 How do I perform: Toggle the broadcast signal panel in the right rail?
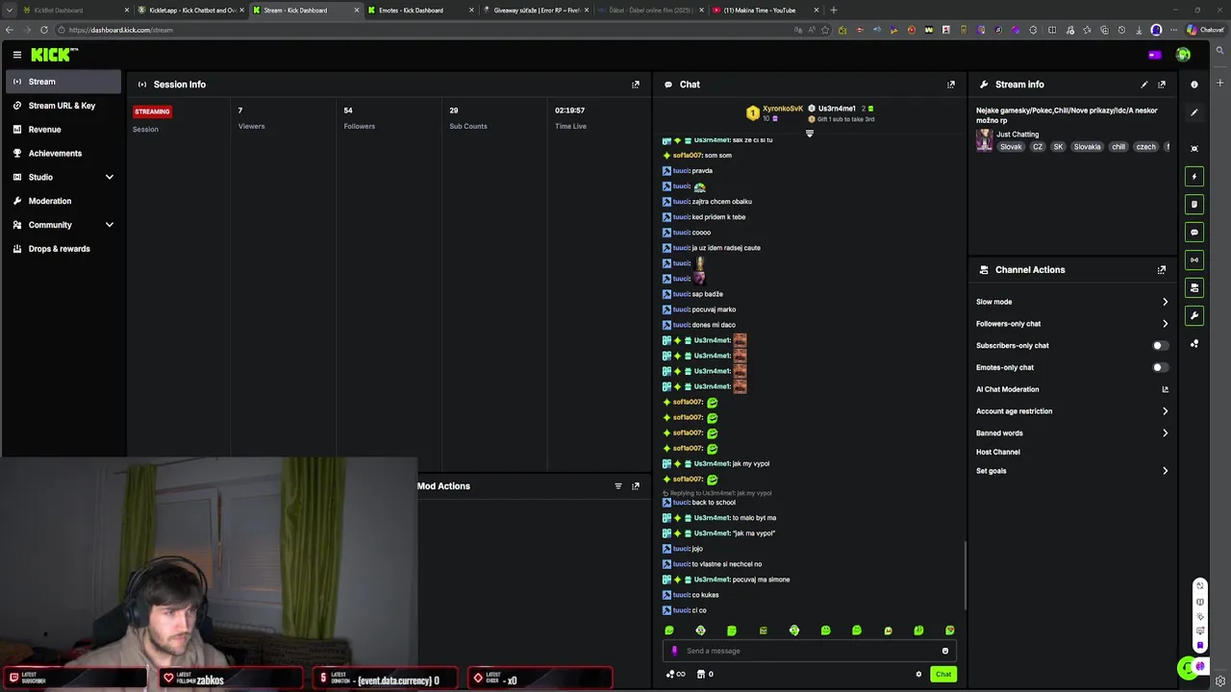pos(1194,259)
